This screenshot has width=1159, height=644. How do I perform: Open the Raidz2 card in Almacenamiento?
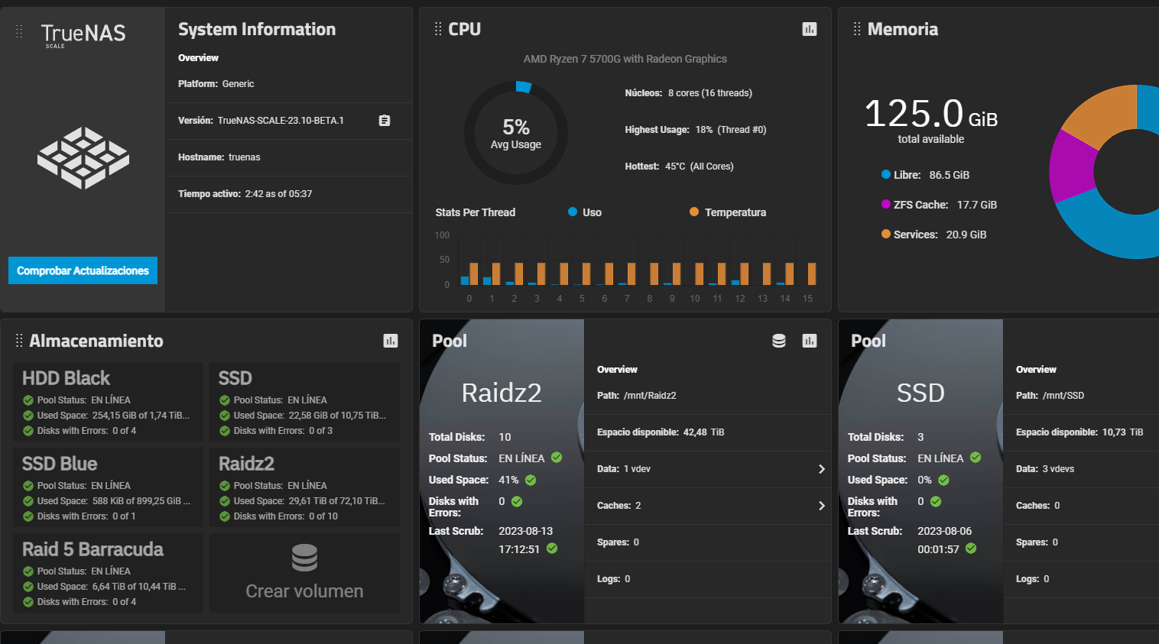[304, 487]
